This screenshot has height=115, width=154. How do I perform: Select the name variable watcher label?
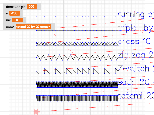10,27
